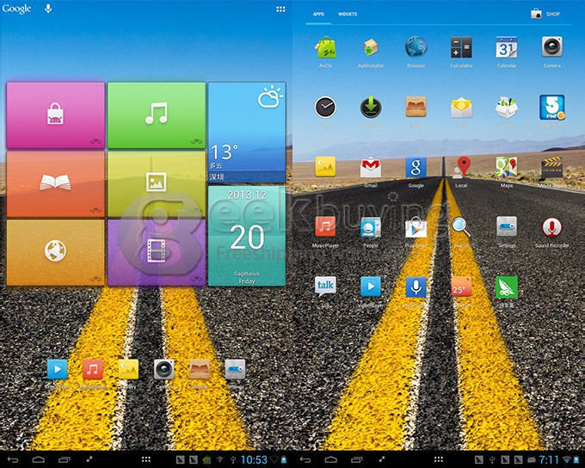Open the AnZhi market app
Image resolution: width=585 pixels, height=468 pixels.
coord(325,47)
